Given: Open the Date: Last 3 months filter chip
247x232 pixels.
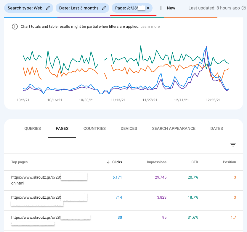Looking at the screenshot, I should pos(82,8).
